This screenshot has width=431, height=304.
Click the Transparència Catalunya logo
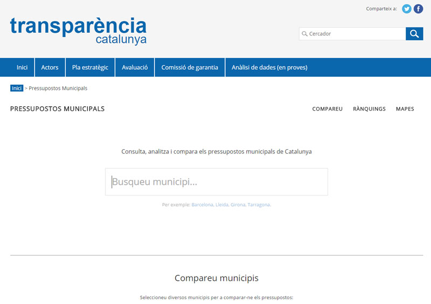click(78, 31)
